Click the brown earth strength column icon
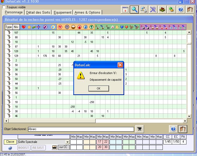197x156 pixels. [x=73, y=27]
